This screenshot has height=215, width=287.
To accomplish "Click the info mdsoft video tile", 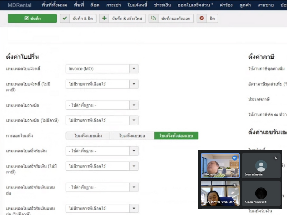I will (x=220, y=166).
